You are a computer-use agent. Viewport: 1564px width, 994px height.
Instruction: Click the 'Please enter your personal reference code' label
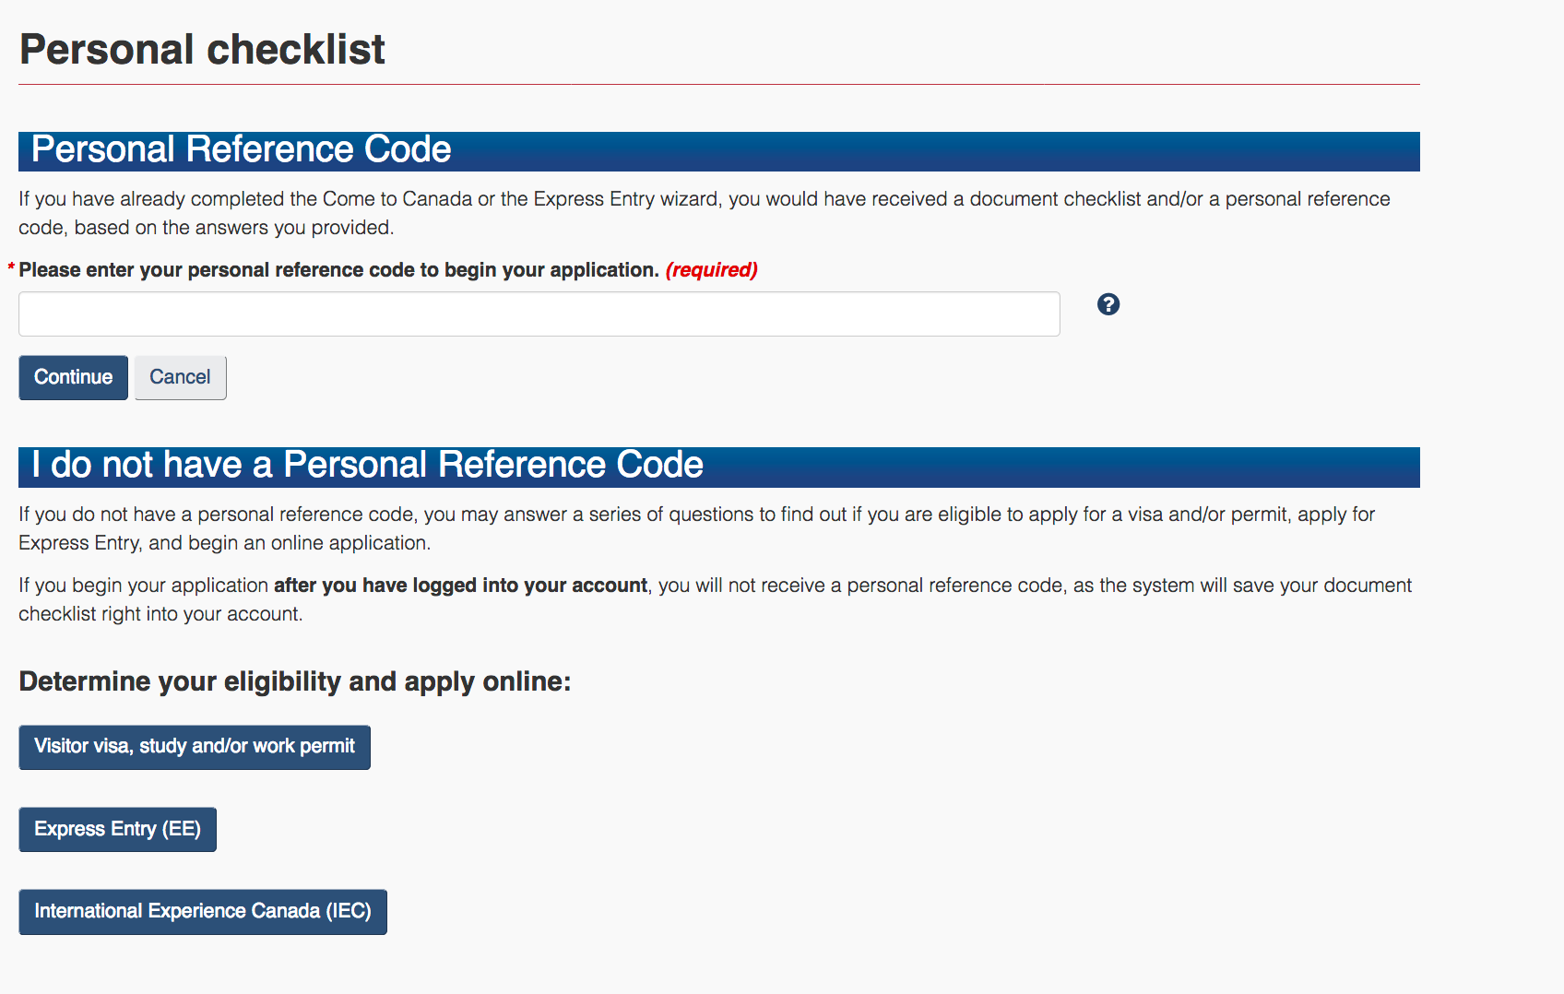338,270
